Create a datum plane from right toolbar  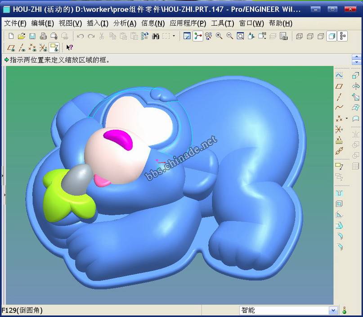coord(339,86)
